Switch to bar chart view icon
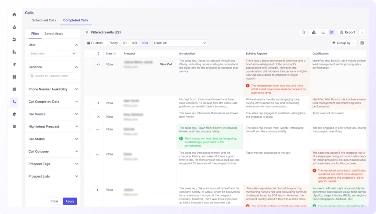 (x=314, y=32)
